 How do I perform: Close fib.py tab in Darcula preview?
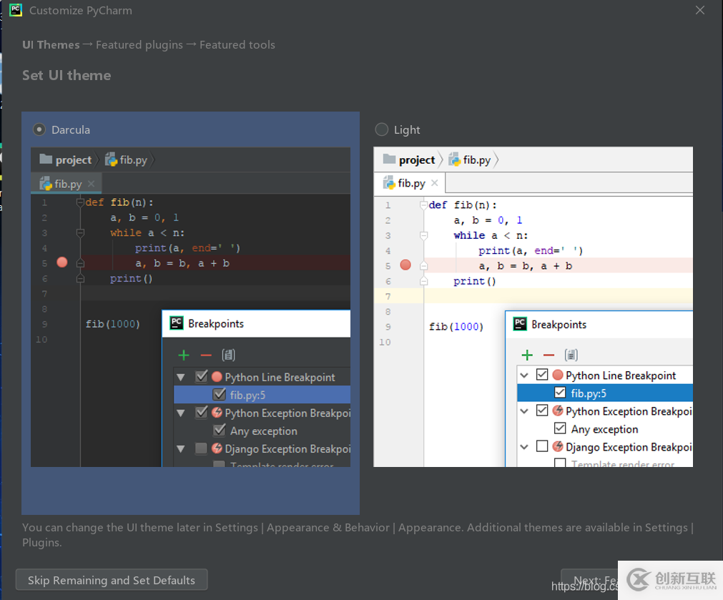coord(92,184)
